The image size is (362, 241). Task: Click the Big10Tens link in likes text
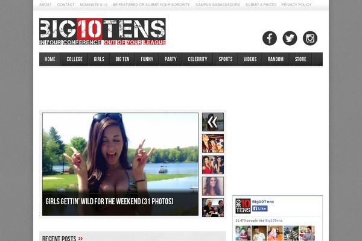pyautogui.click(x=273, y=221)
